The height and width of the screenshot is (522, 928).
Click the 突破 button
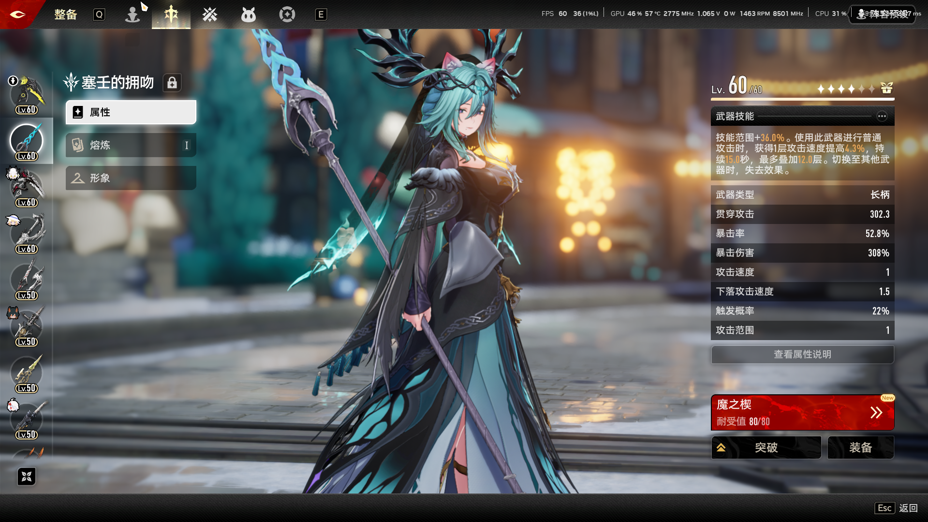766,447
